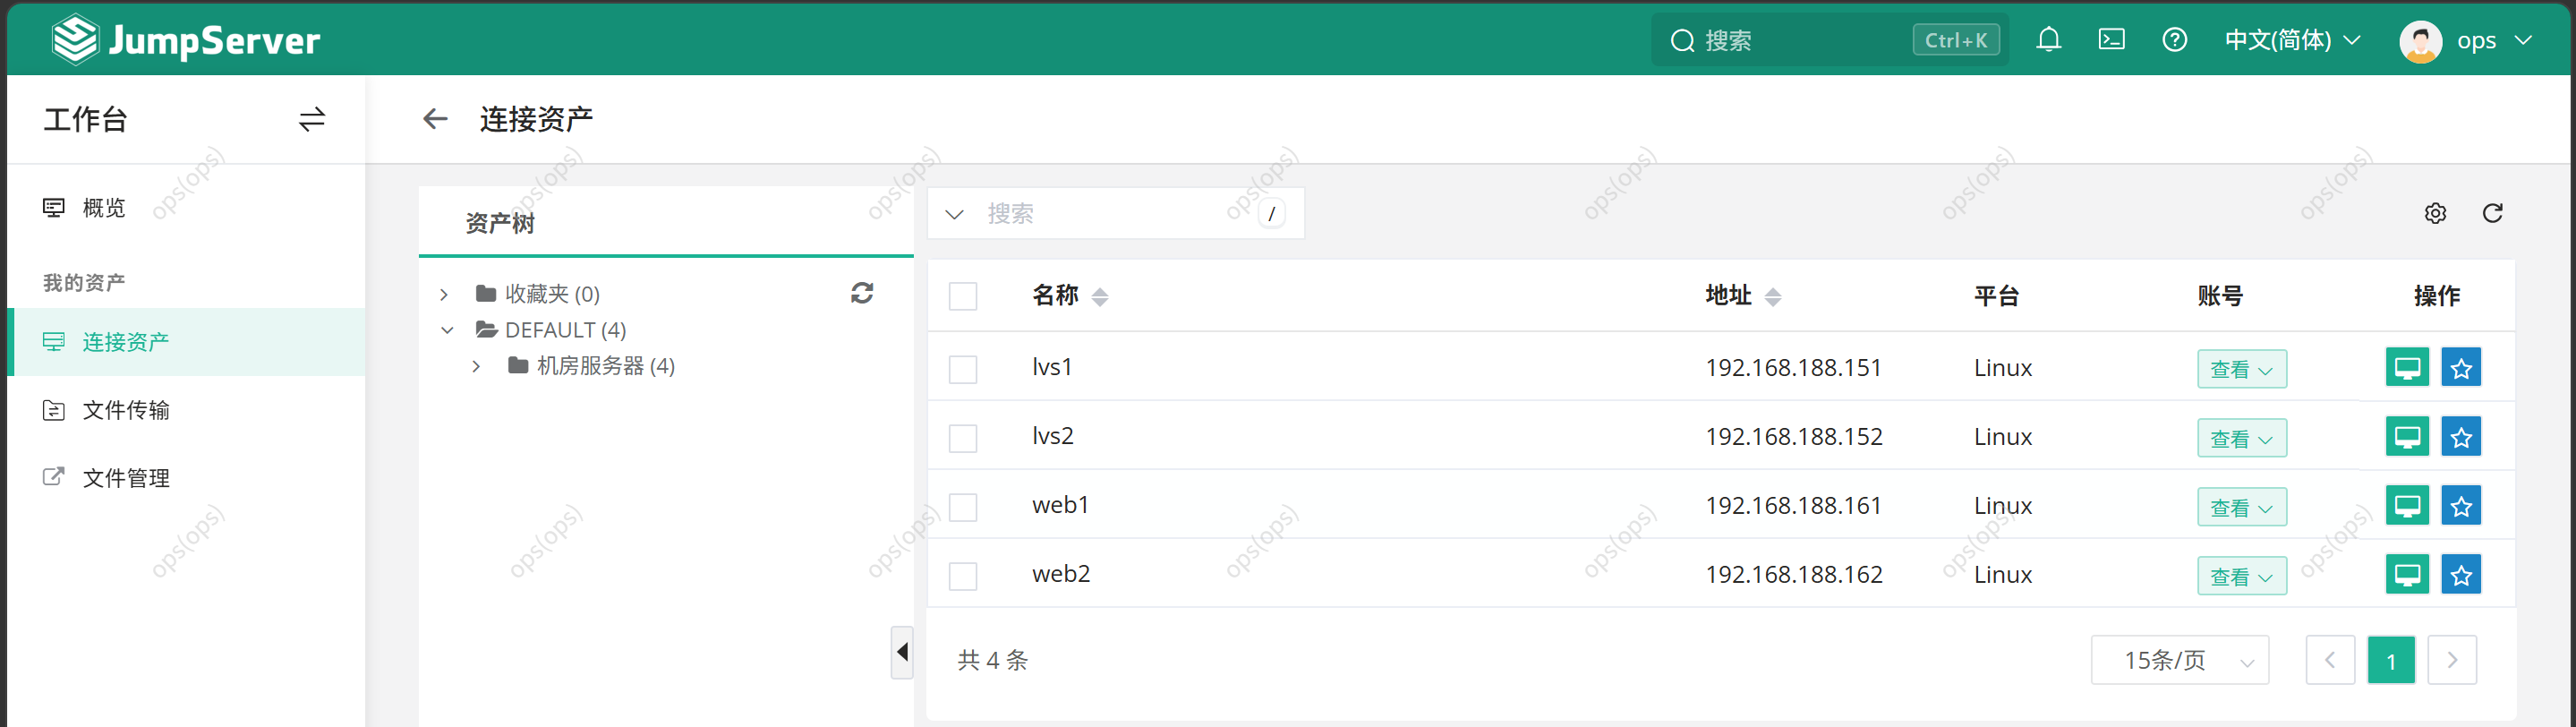Connect to lvs2 via monitor icon
This screenshot has height=727, width=2576.
coord(2407,436)
